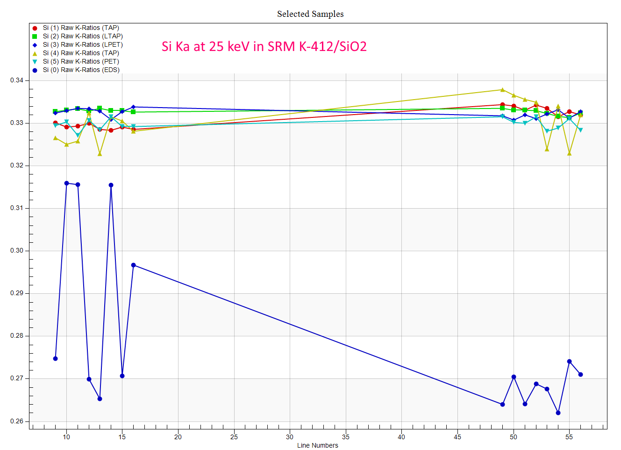
Task: Select the 'Si (3) Raw K-Ratios (LPET)' legend entry
Action: click(83, 45)
